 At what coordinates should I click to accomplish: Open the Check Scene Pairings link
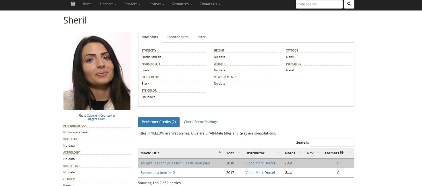tap(201, 122)
